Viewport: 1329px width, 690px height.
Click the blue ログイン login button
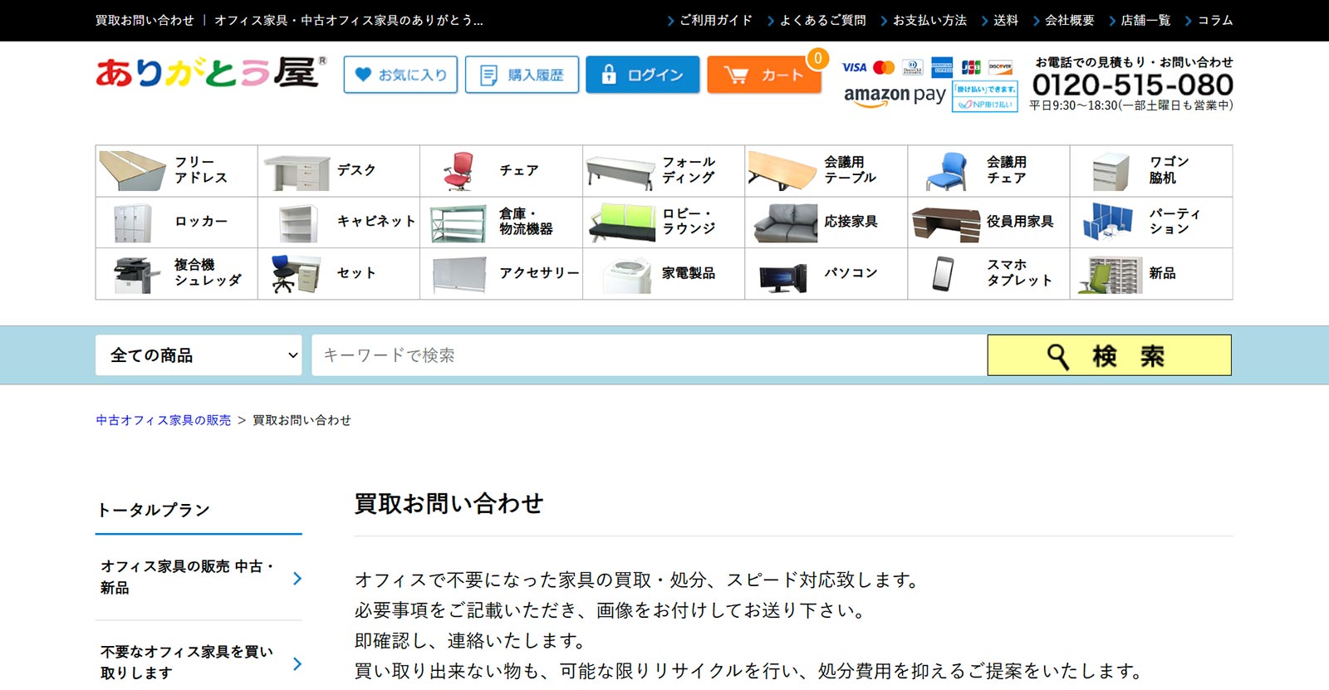click(x=643, y=75)
